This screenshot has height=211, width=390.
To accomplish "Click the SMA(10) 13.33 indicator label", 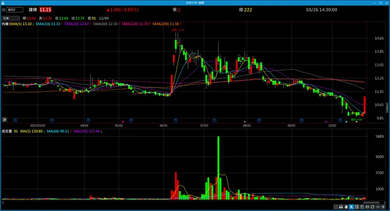I will [49, 24].
